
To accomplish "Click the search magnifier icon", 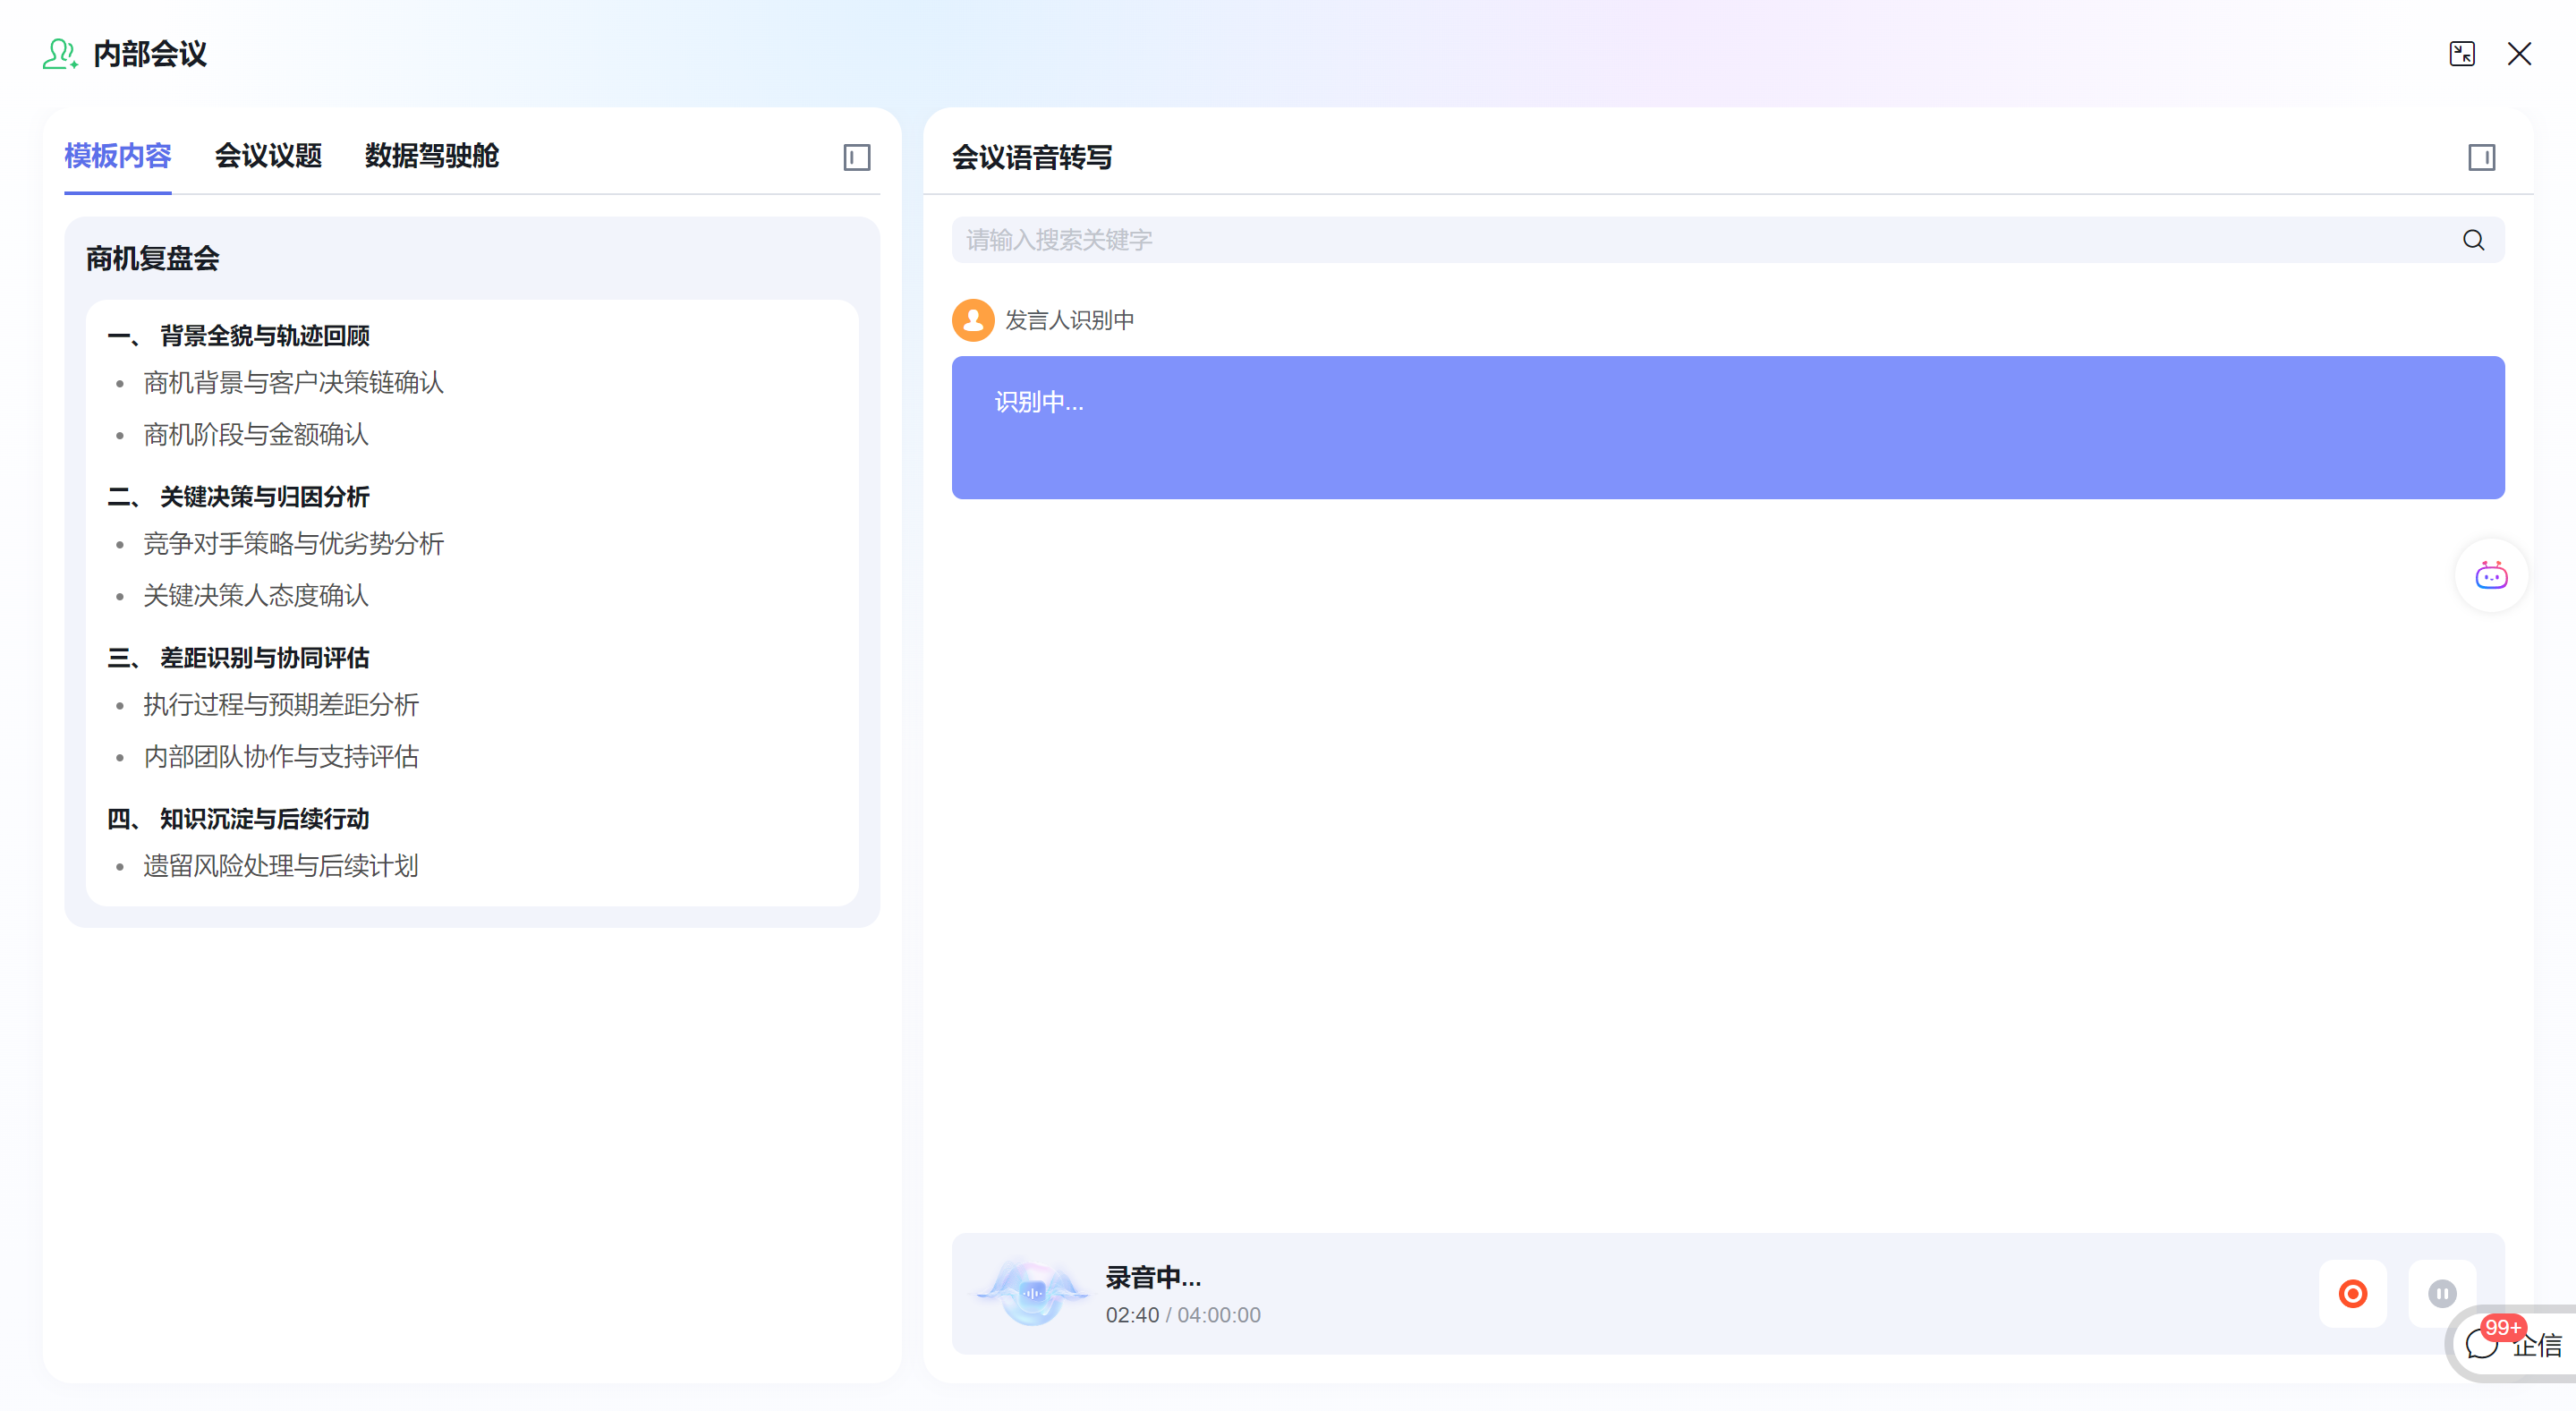I will 2473,240.
